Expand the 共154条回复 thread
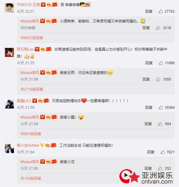Viewport: 179px width, 187px height. coord(31,178)
